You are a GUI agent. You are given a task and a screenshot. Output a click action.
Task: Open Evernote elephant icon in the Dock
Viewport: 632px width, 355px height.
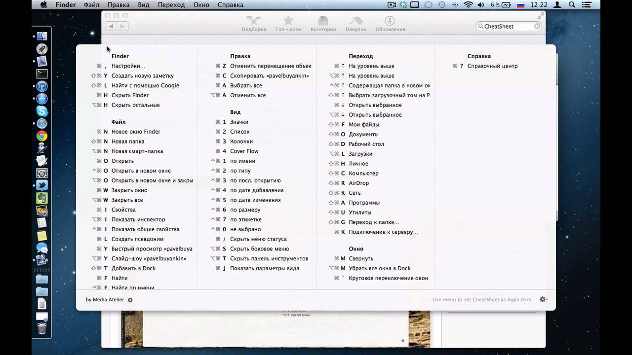pos(42,198)
